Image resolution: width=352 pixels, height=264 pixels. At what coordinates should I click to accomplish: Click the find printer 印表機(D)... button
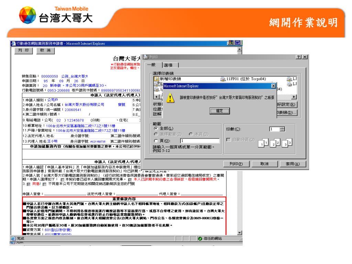(x=287, y=112)
